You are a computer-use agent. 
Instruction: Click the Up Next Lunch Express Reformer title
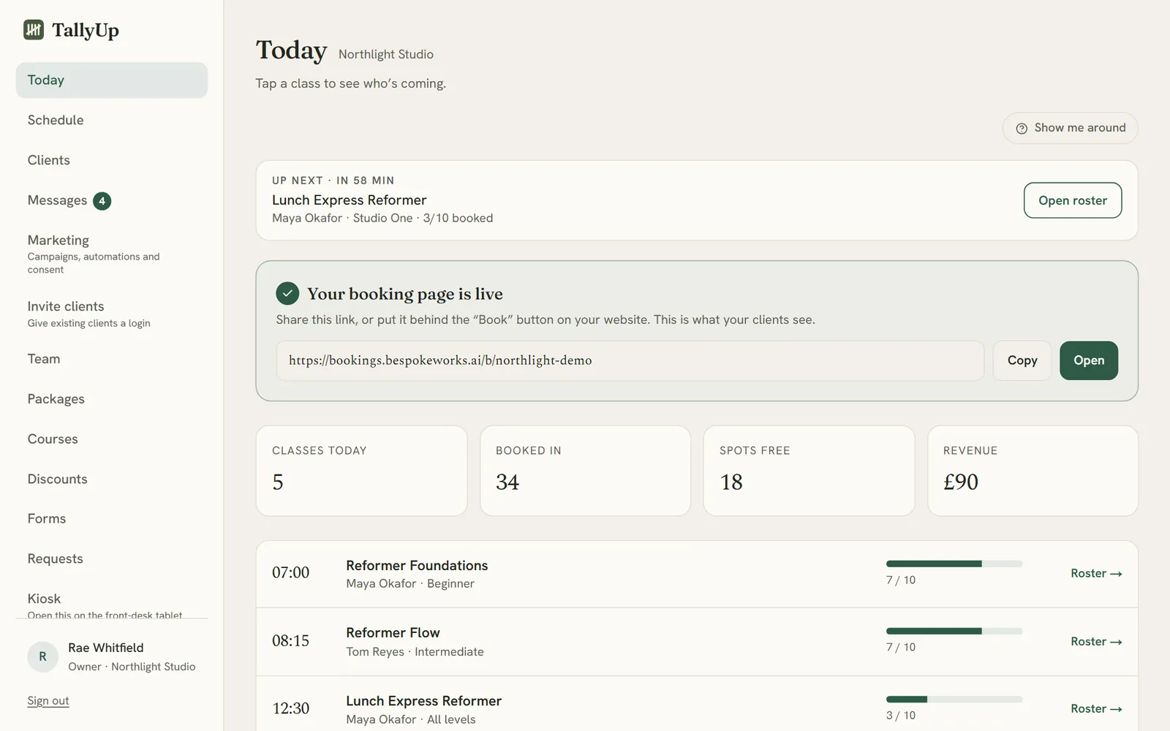349,200
